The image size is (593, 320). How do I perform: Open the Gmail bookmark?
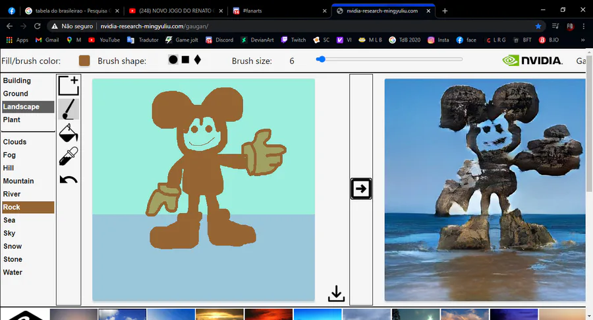(47, 40)
